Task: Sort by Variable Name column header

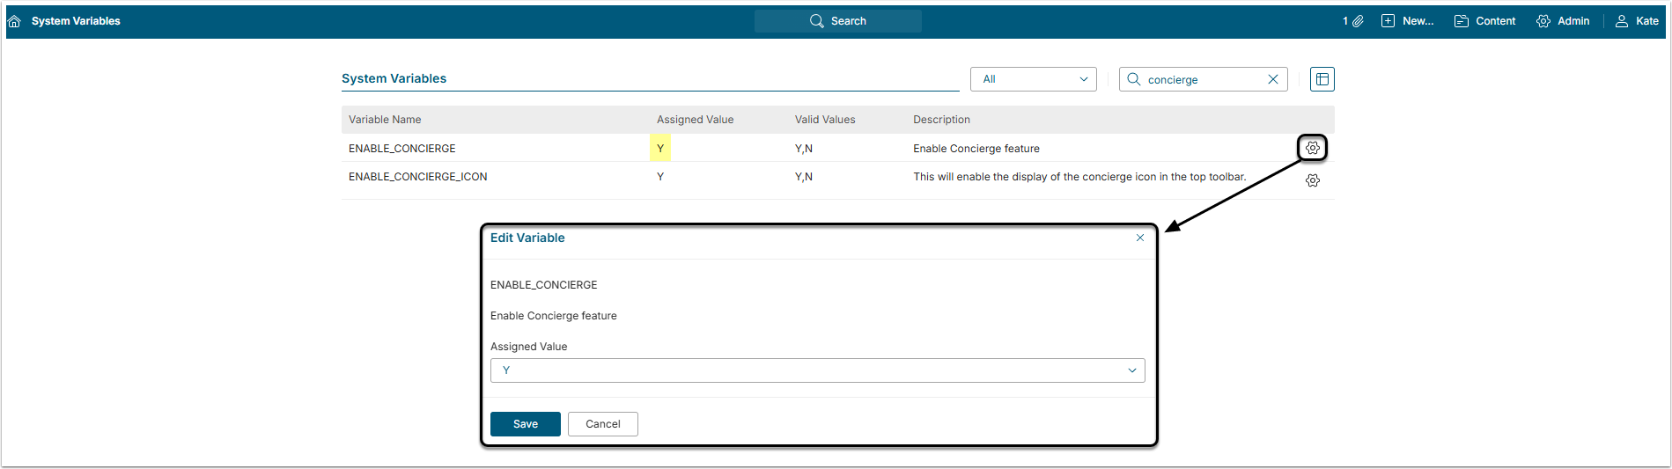Action: (385, 120)
